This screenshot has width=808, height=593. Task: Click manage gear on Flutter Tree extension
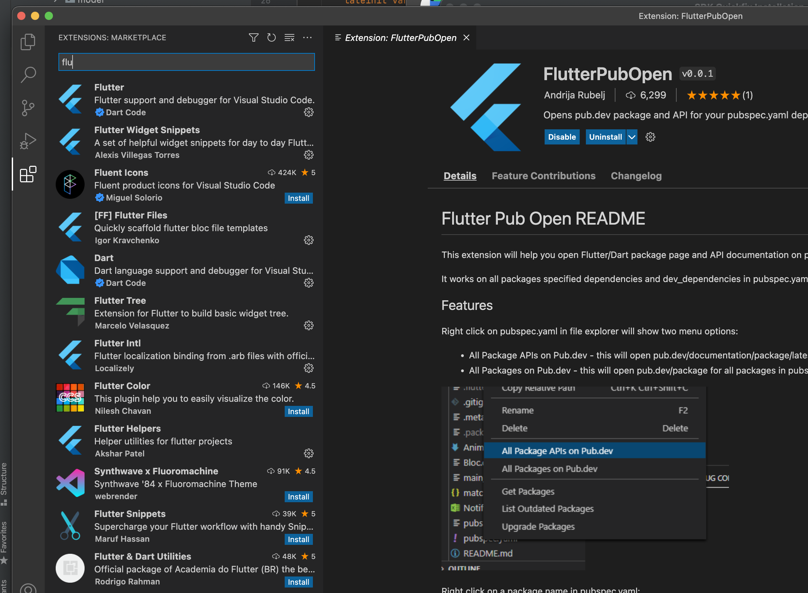308,326
